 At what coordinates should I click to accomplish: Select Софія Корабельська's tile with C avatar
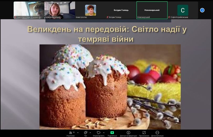[x=183, y=10]
